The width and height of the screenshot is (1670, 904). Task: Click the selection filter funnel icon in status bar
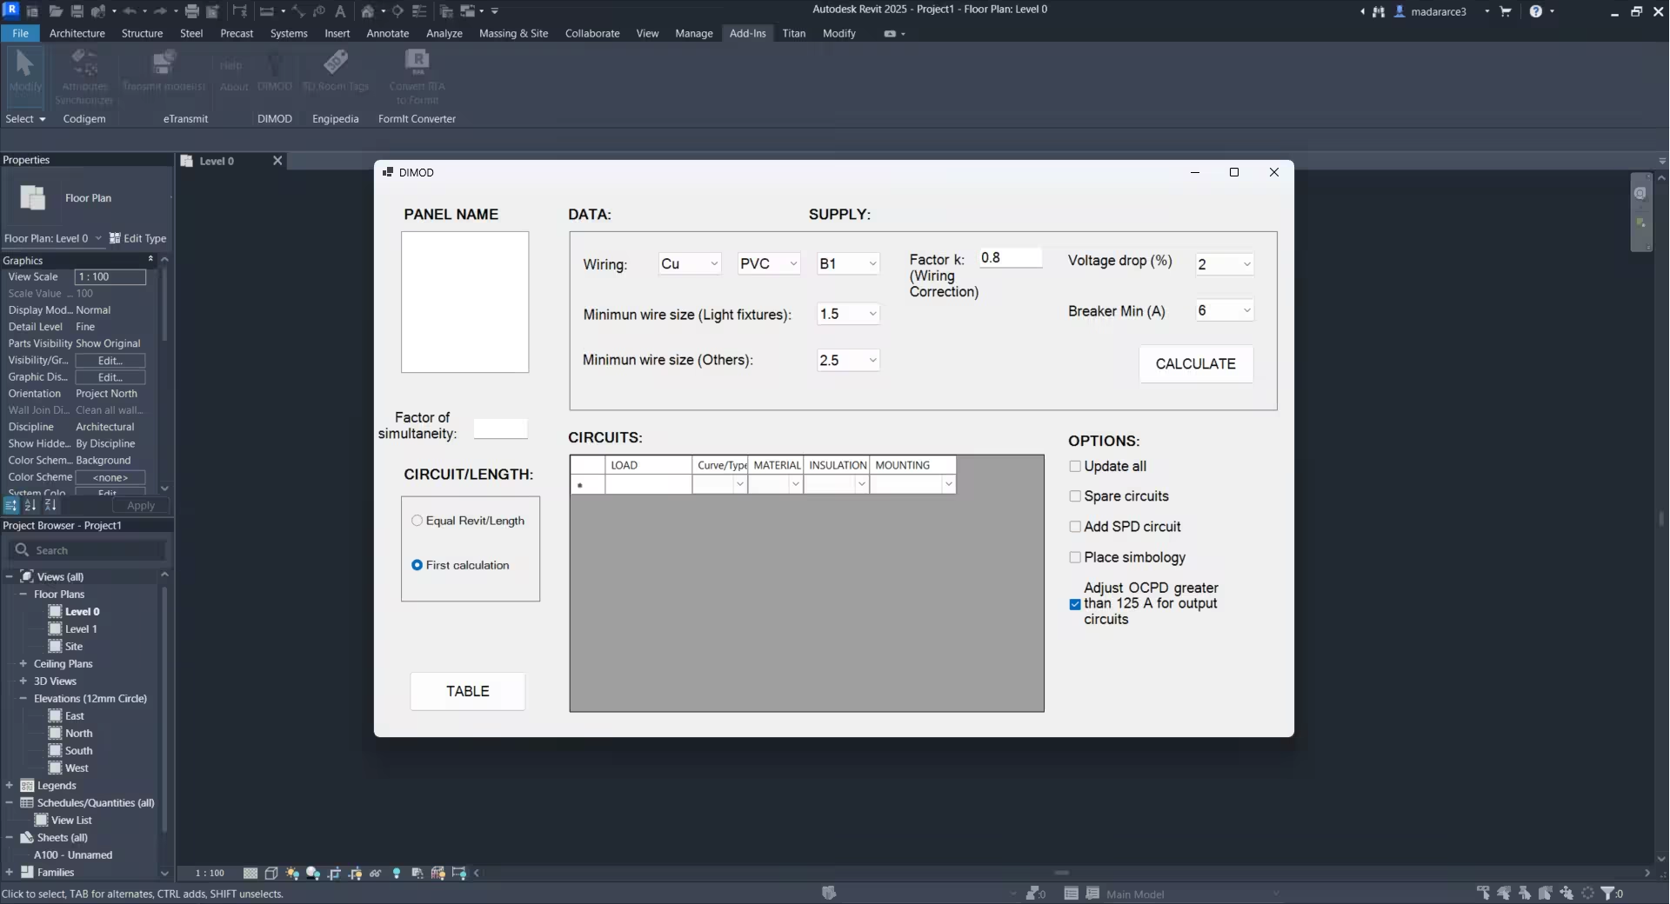[x=1607, y=893]
